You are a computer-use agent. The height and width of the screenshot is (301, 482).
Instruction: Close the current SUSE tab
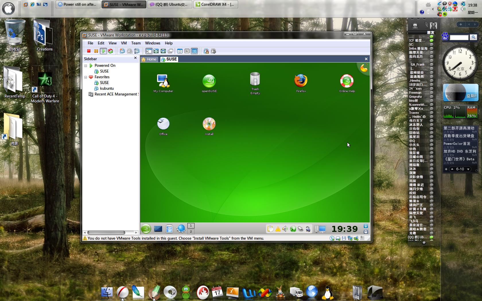[366, 59]
